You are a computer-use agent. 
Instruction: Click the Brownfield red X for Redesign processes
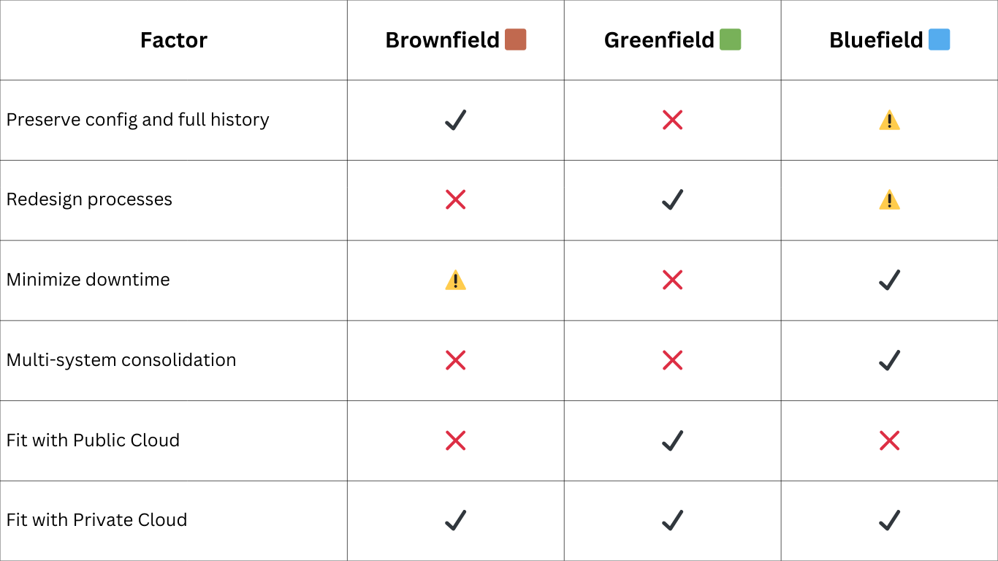[455, 199]
